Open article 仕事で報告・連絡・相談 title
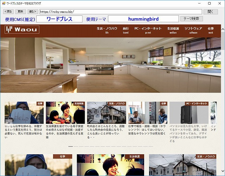The width and height of the screenshot is (225, 176). click(x=147, y=130)
